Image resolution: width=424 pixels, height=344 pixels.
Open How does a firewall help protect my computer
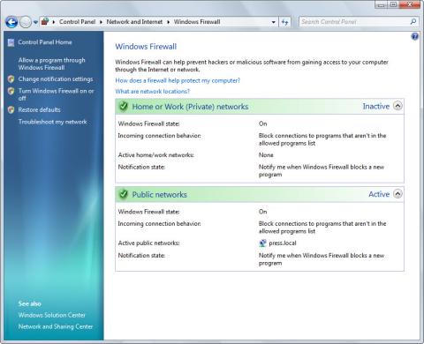178,80
